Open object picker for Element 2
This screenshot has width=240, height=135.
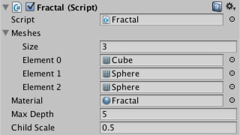click(232, 87)
